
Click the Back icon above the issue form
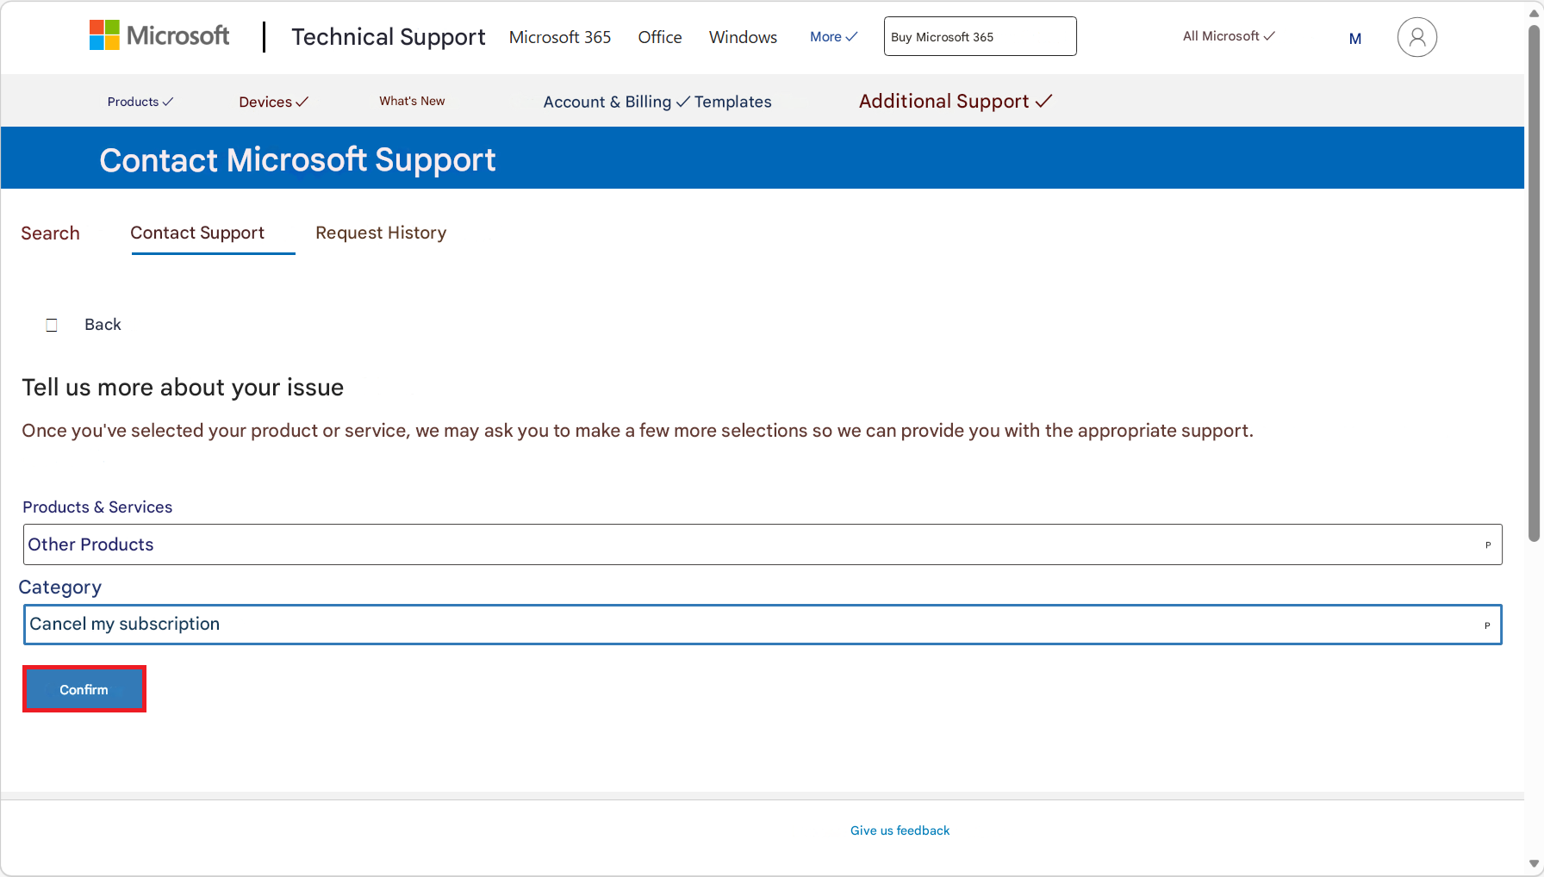pos(52,324)
